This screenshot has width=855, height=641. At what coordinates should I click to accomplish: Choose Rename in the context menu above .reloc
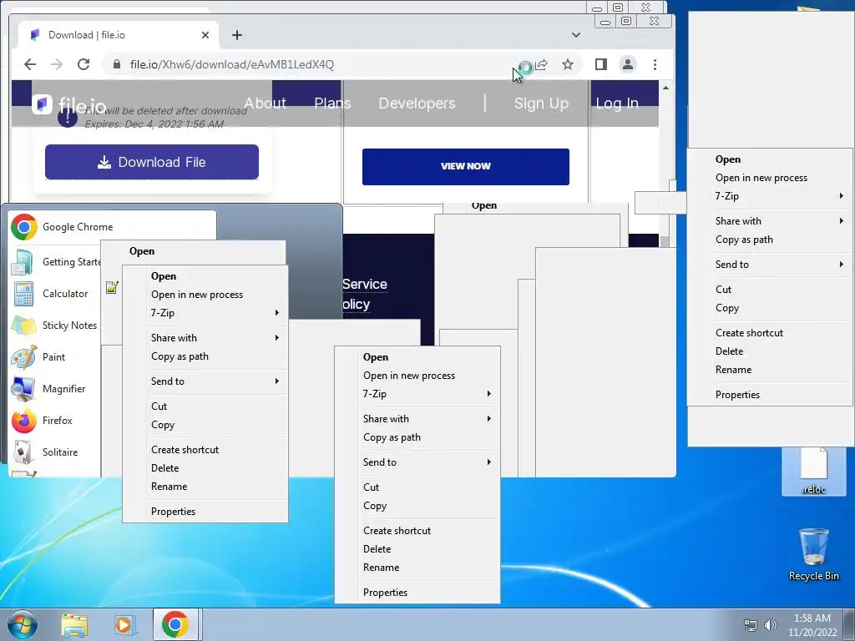[x=770, y=370]
